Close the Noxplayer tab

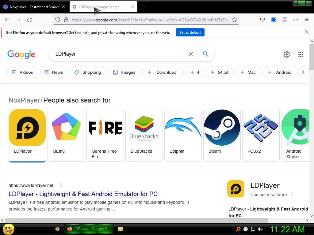(x=63, y=7)
